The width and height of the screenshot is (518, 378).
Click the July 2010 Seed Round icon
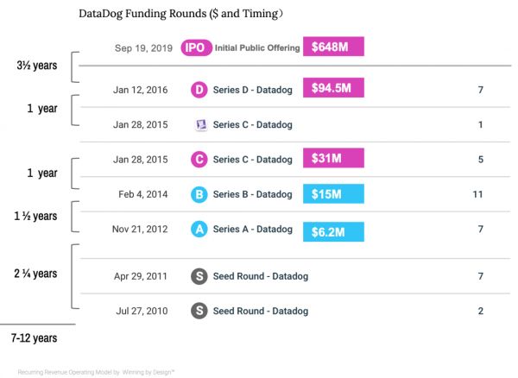click(x=199, y=311)
